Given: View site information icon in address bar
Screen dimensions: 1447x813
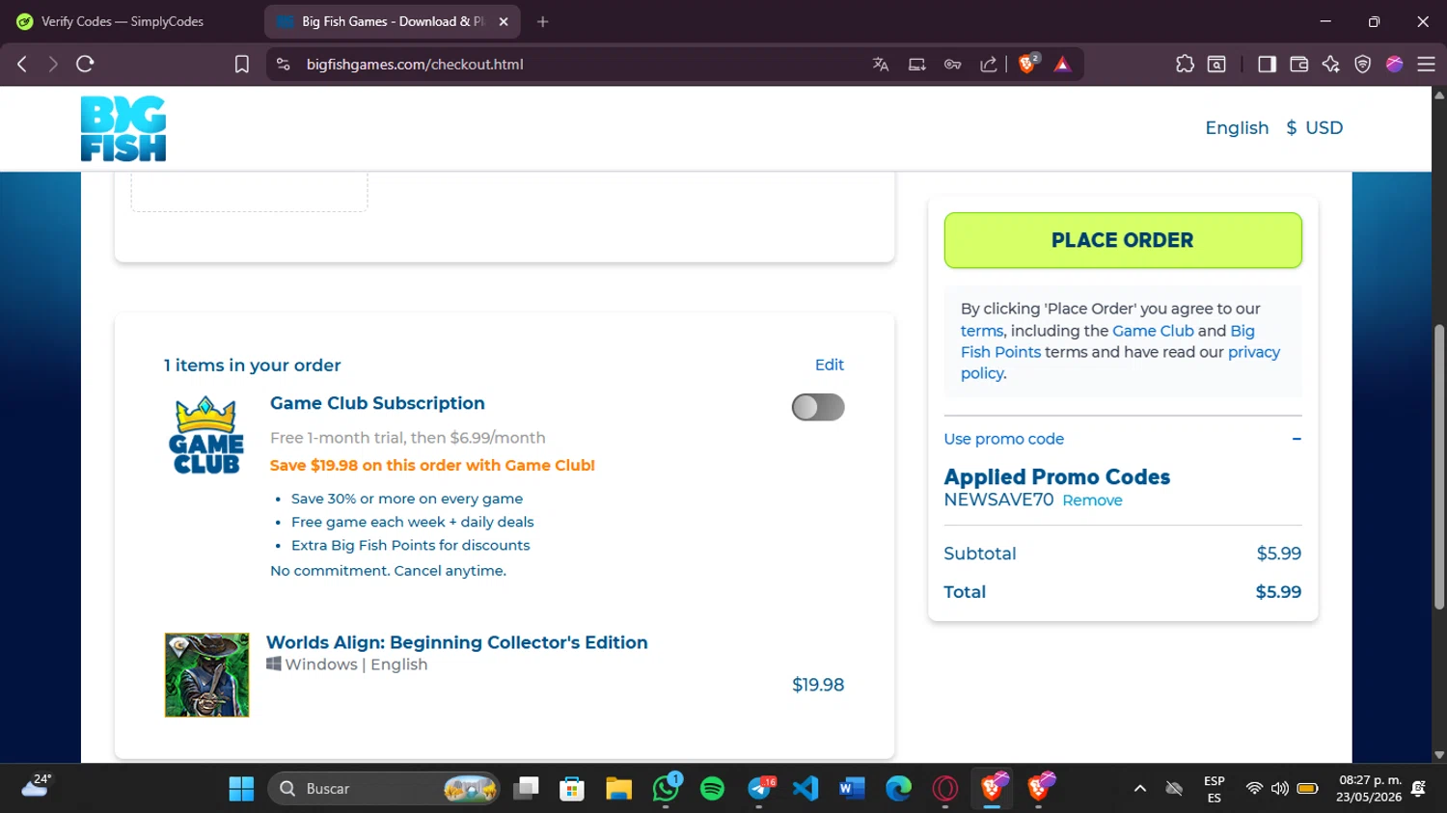Looking at the screenshot, I should [x=283, y=65].
